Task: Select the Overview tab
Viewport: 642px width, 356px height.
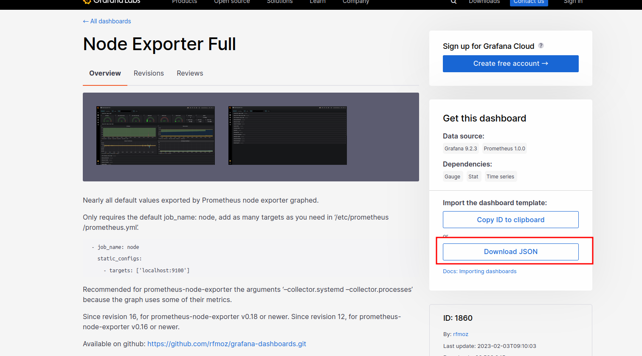Action: [x=105, y=73]
